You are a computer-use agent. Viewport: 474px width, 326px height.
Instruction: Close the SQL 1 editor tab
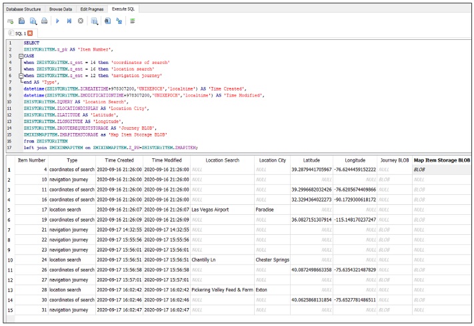29,33
